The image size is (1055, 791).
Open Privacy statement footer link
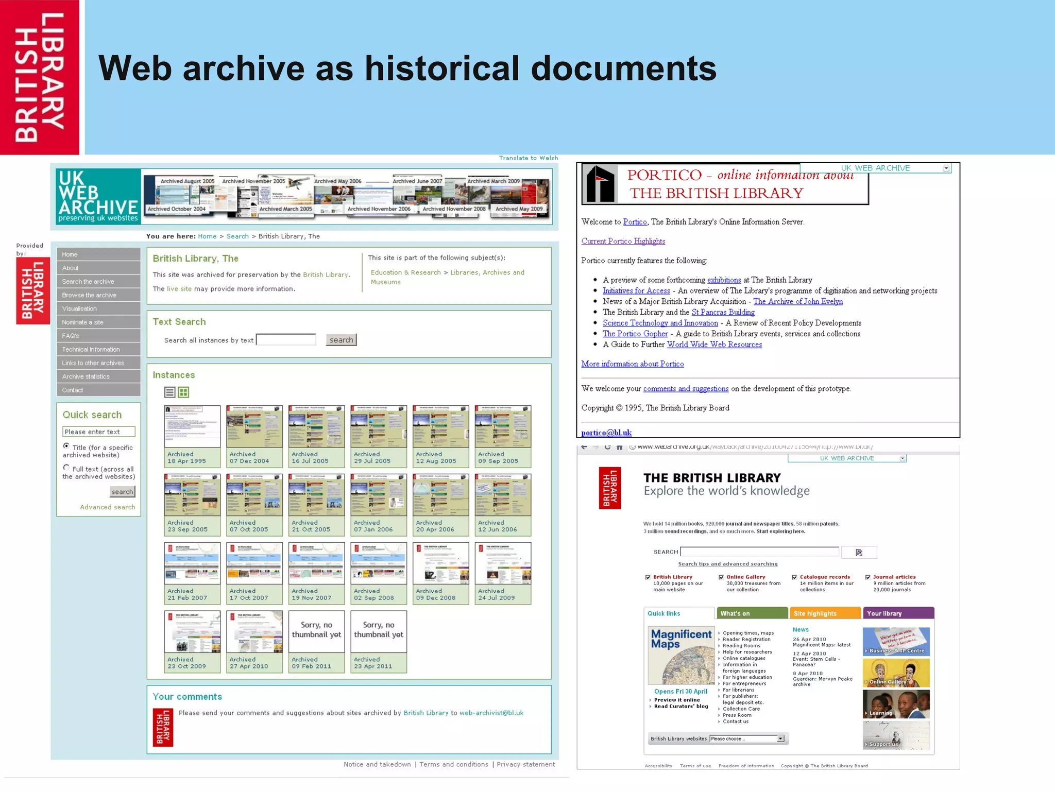(x=526, y=765)
